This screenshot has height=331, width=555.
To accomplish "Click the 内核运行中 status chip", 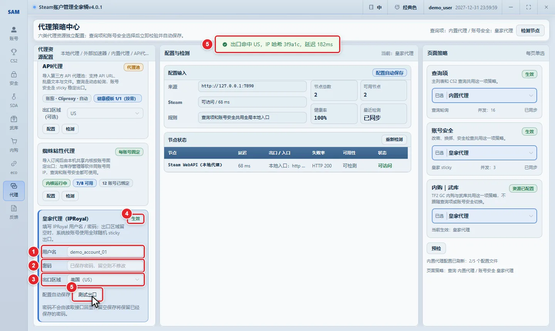I will point(56,183).
